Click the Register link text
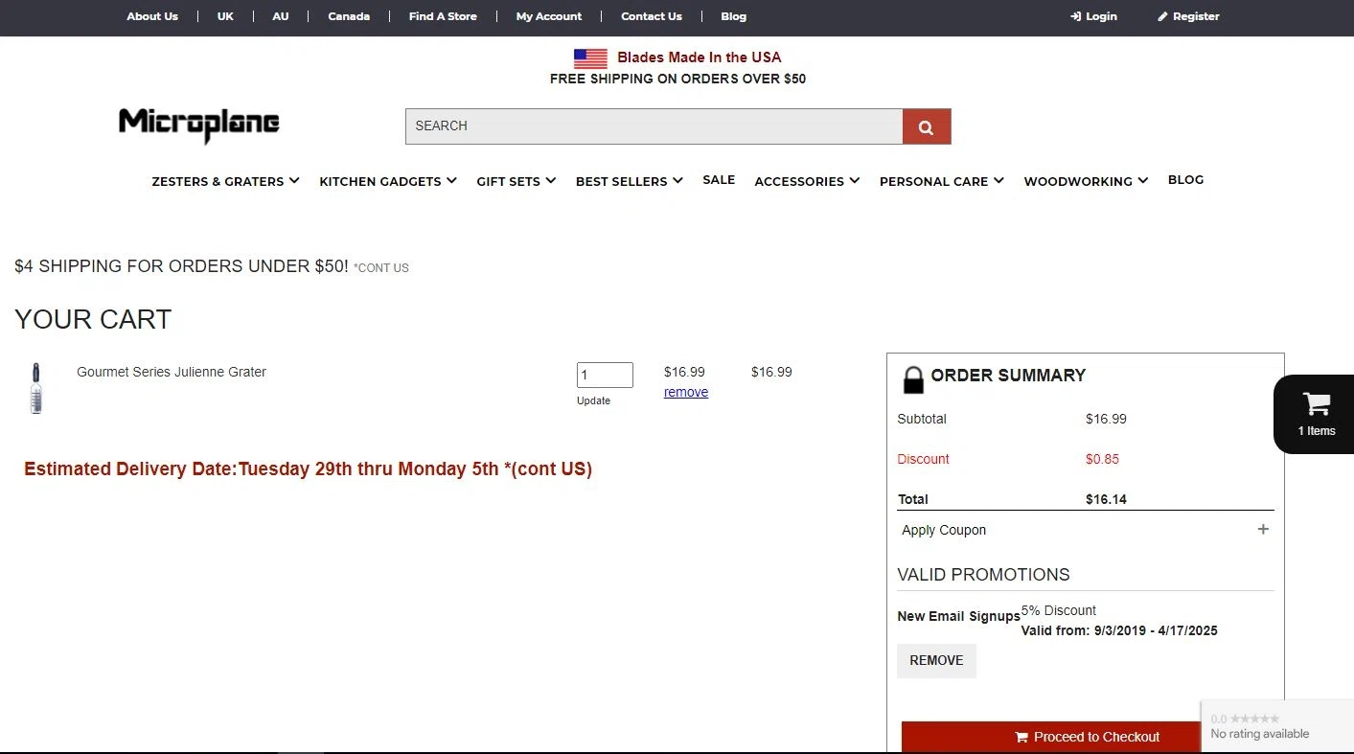This screenshot has width=1354, height=754. click(1196, 16)
